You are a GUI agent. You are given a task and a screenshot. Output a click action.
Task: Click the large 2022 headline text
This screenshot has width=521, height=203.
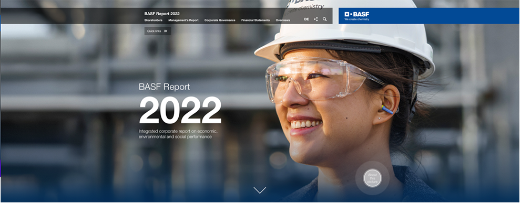click(x=180, y=111)
